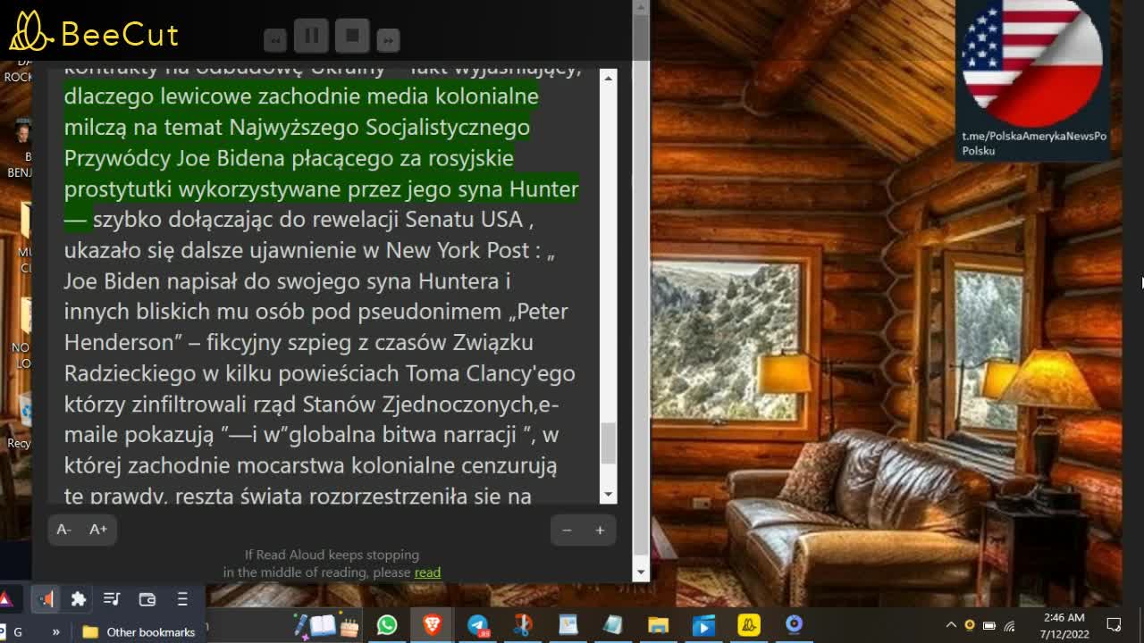Pause the Read Aloud playback
The height and width of the screenshot is (643, 1144).
[x=311, y=36]
